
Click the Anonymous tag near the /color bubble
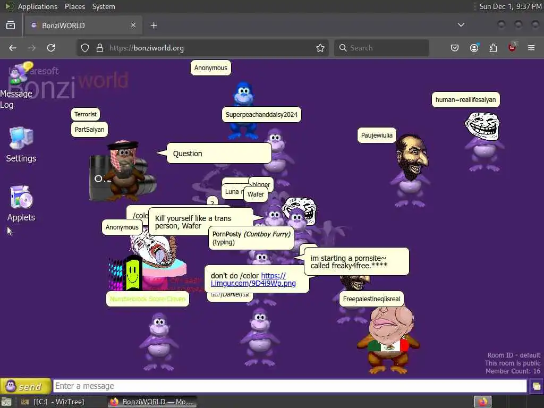(x=122, y=227)
